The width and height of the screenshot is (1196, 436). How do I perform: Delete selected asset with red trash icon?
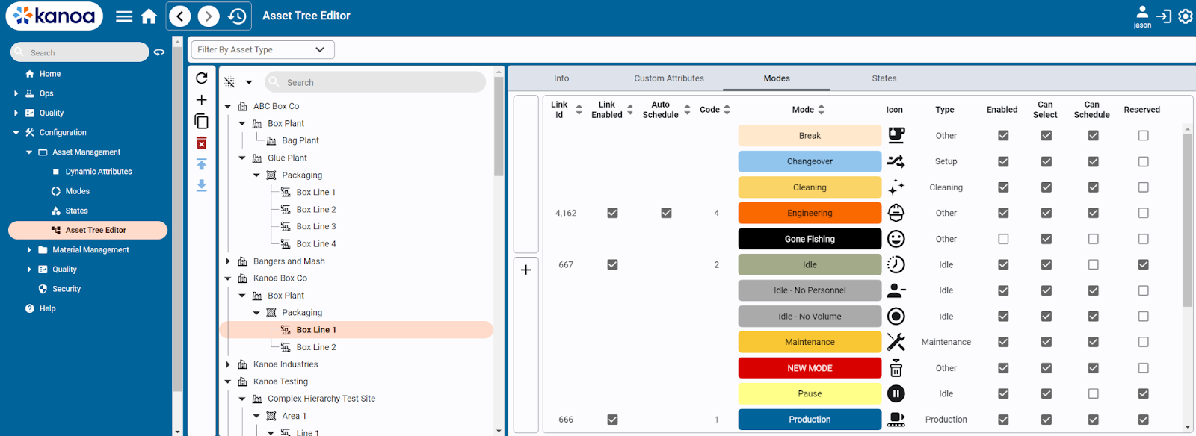pos(202,143)
